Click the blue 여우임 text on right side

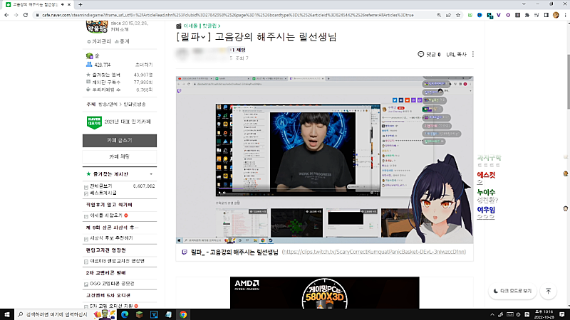click(486, 210)
